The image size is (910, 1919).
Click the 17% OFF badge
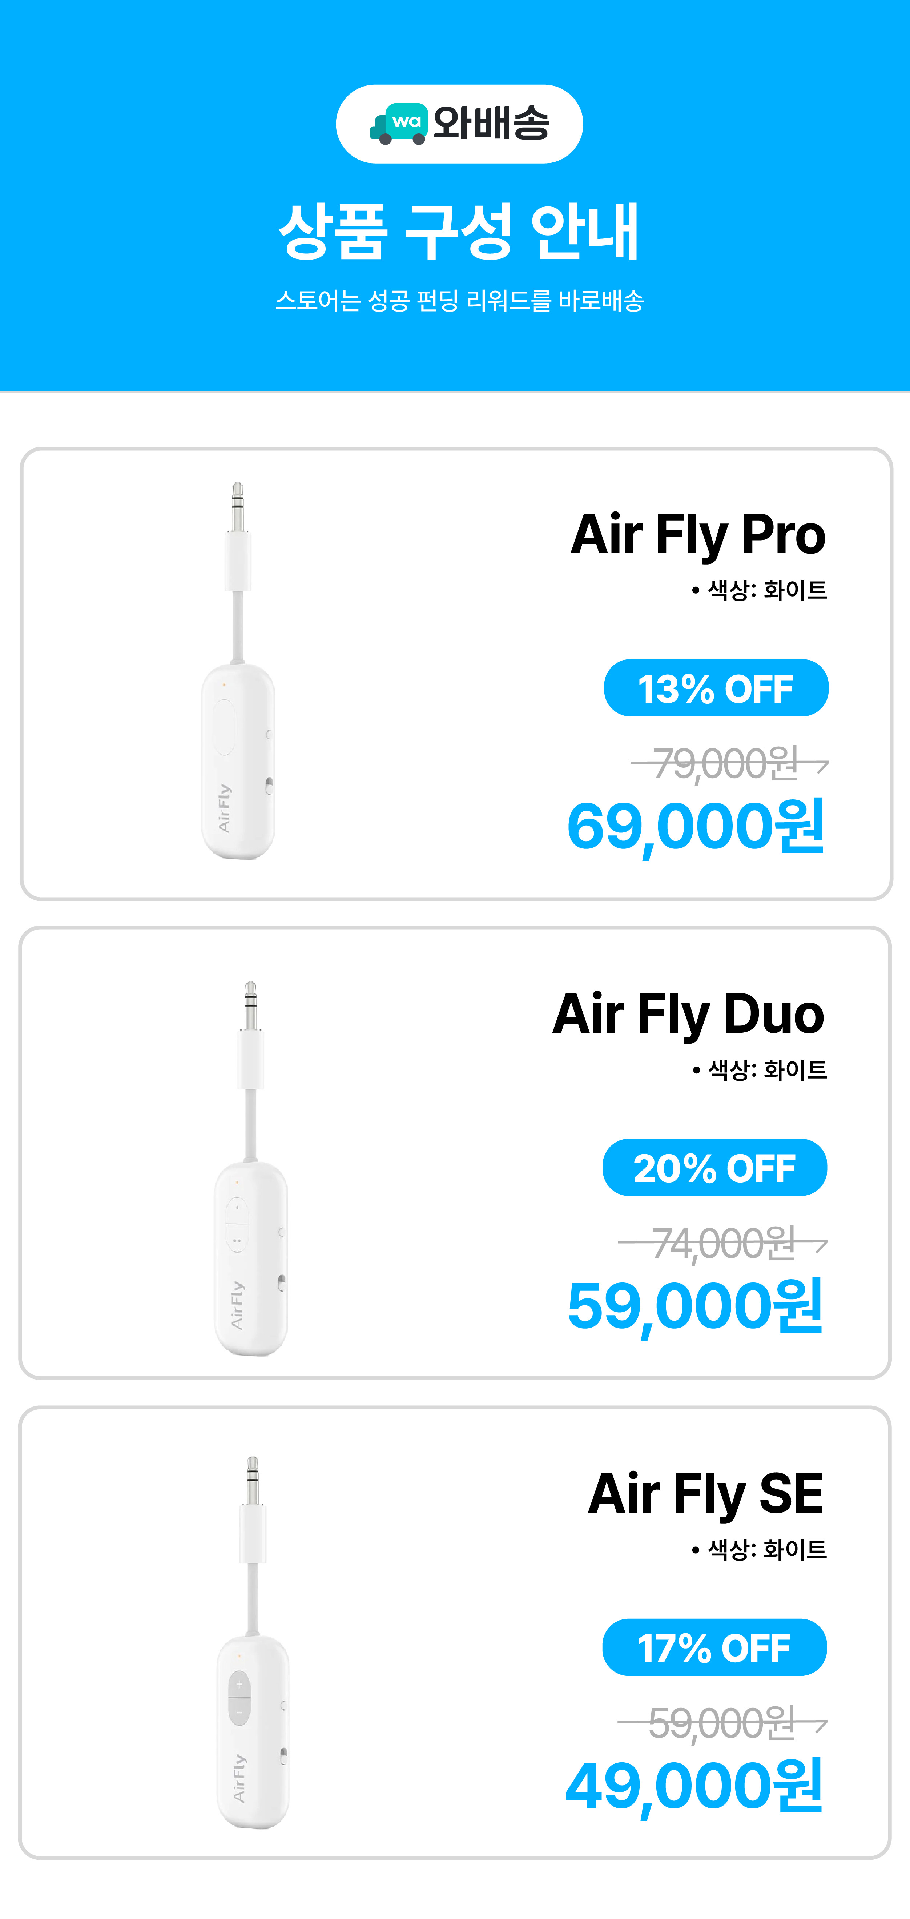[x=714, y=1647]
